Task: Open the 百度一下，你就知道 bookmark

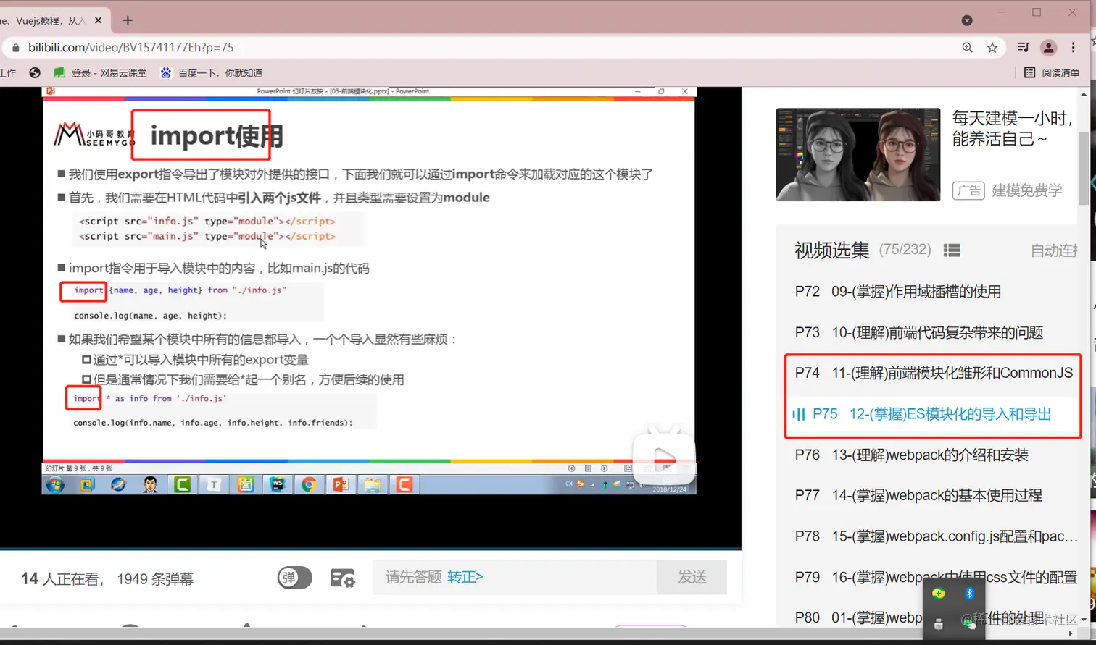Action: coord(211,72)
